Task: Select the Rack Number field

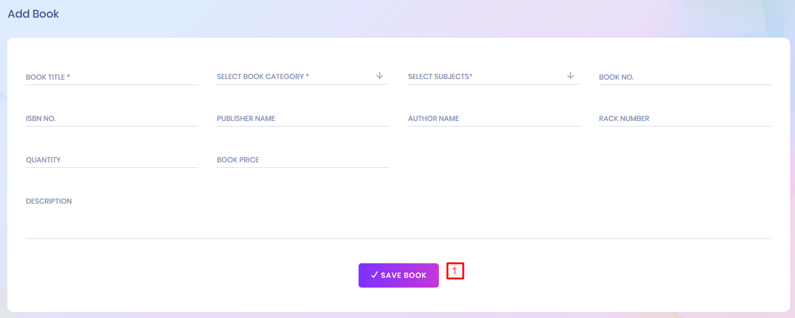Action: pyautogui.click(x=685, y=119)
